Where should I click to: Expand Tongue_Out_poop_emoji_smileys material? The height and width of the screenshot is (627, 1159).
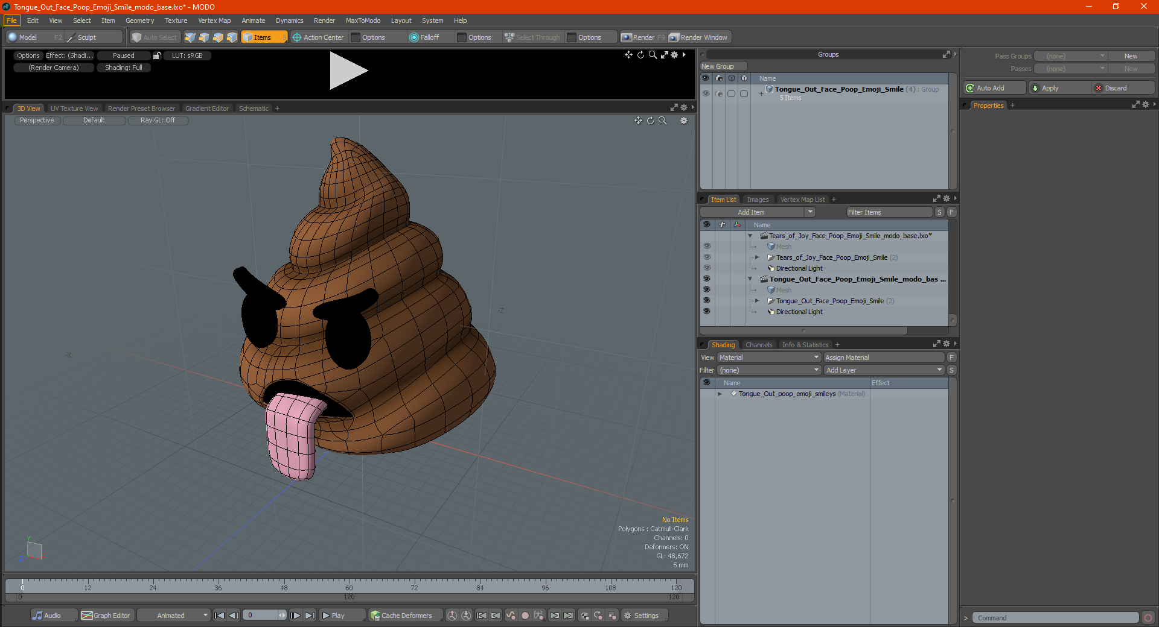coord(720,394)
